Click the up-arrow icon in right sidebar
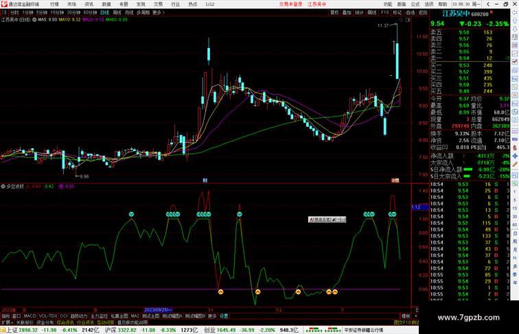This screenshot has width=519, height=334. 515,21
